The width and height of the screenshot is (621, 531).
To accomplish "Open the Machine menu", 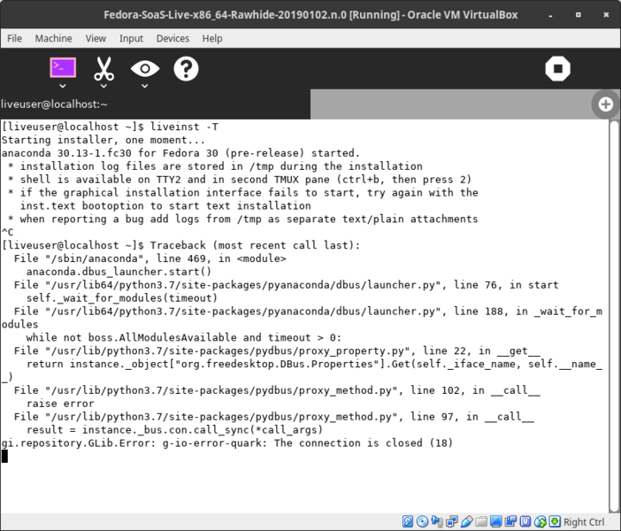I will tap(53, 39).
